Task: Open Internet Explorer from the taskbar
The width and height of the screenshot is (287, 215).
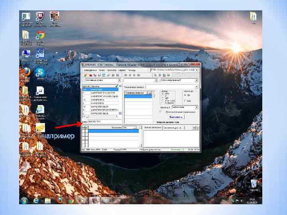Action: 36,201
